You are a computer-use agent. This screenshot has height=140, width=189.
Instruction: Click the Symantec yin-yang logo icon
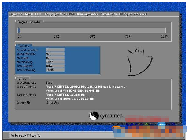pyautogui.click(x=94, y=116)
